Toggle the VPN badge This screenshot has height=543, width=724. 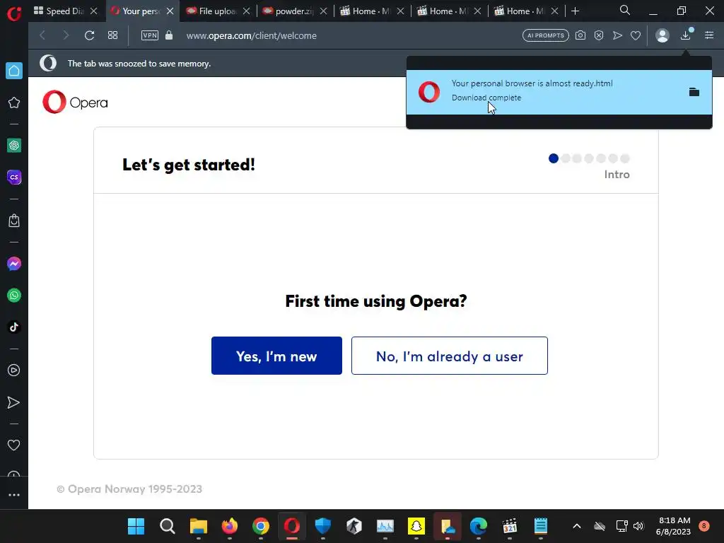150,35
